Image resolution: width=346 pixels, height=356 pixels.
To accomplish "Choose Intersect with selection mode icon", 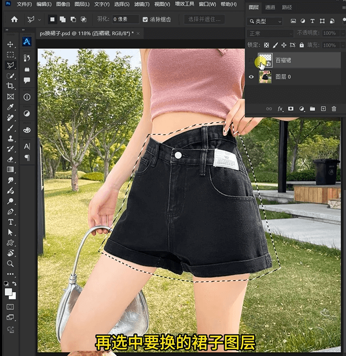I will coord(83,19).
